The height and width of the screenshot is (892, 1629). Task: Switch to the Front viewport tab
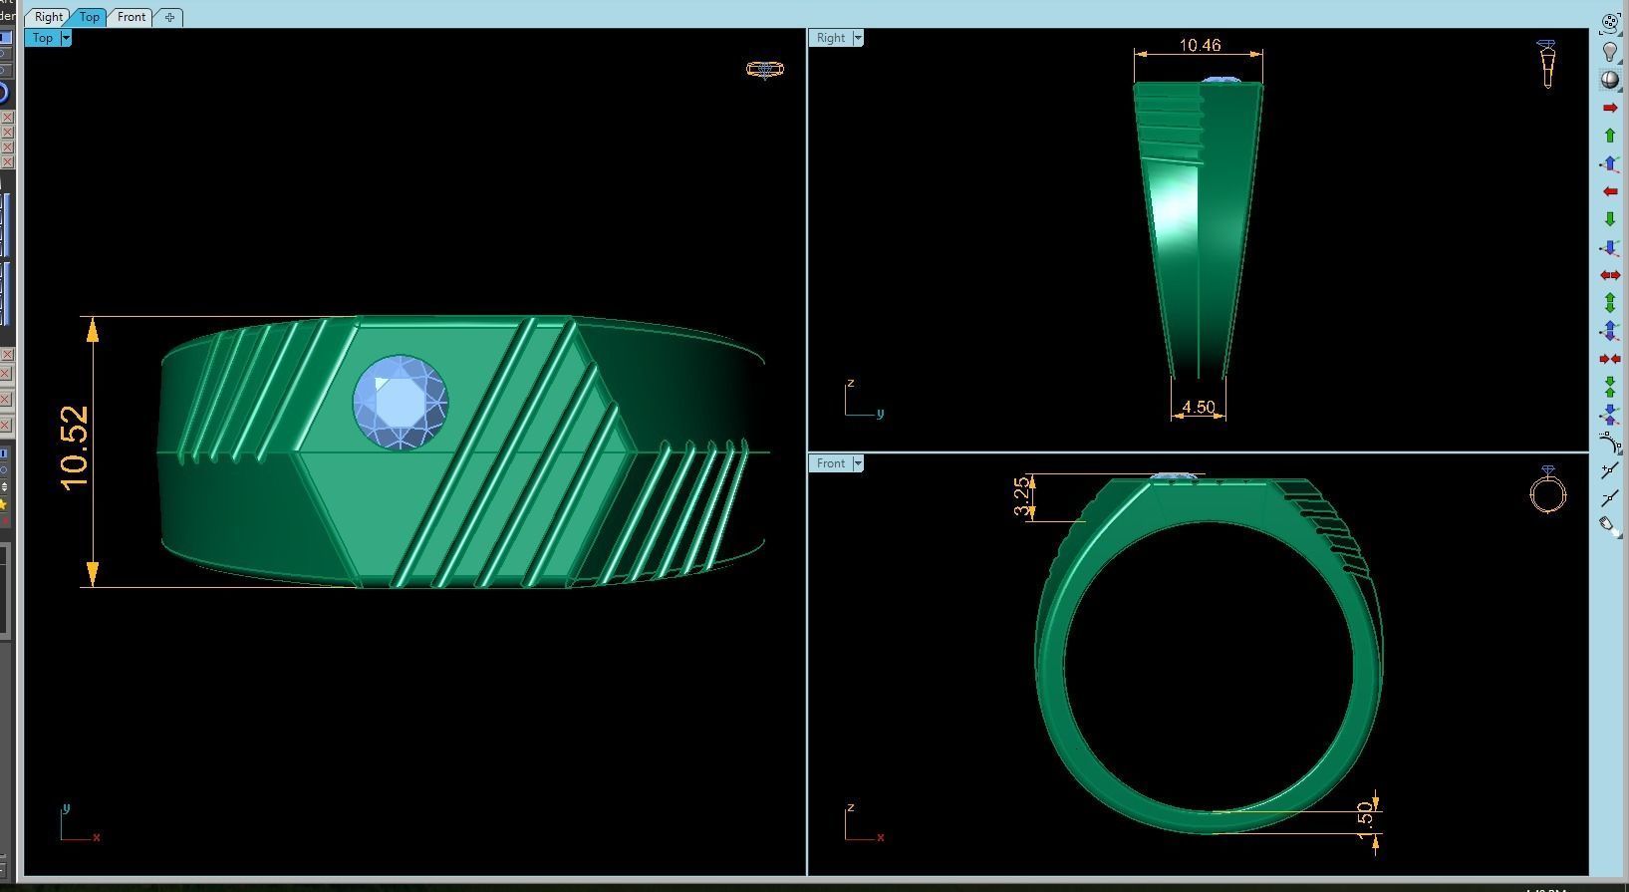[x=131, y=17]
